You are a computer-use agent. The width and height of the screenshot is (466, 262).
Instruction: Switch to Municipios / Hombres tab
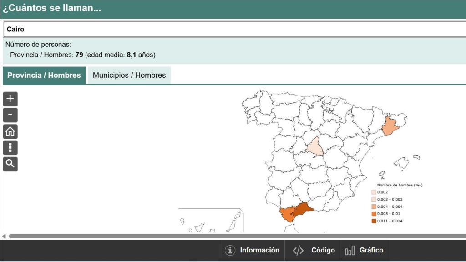click(129, 76)
